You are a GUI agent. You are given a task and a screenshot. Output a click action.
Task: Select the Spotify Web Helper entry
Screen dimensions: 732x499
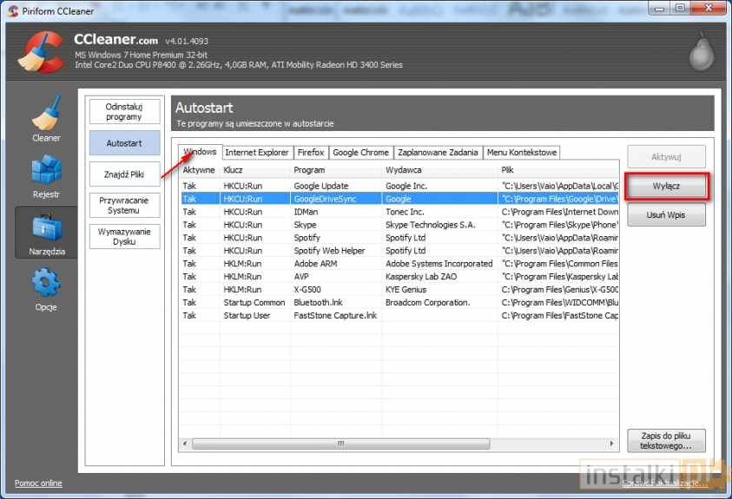tap(399, 251)
